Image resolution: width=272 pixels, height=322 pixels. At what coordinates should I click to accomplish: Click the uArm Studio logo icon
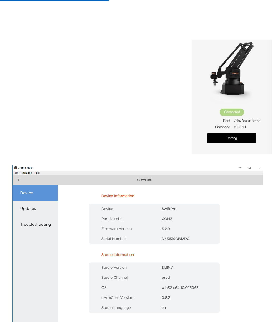[x=16, y=167]
